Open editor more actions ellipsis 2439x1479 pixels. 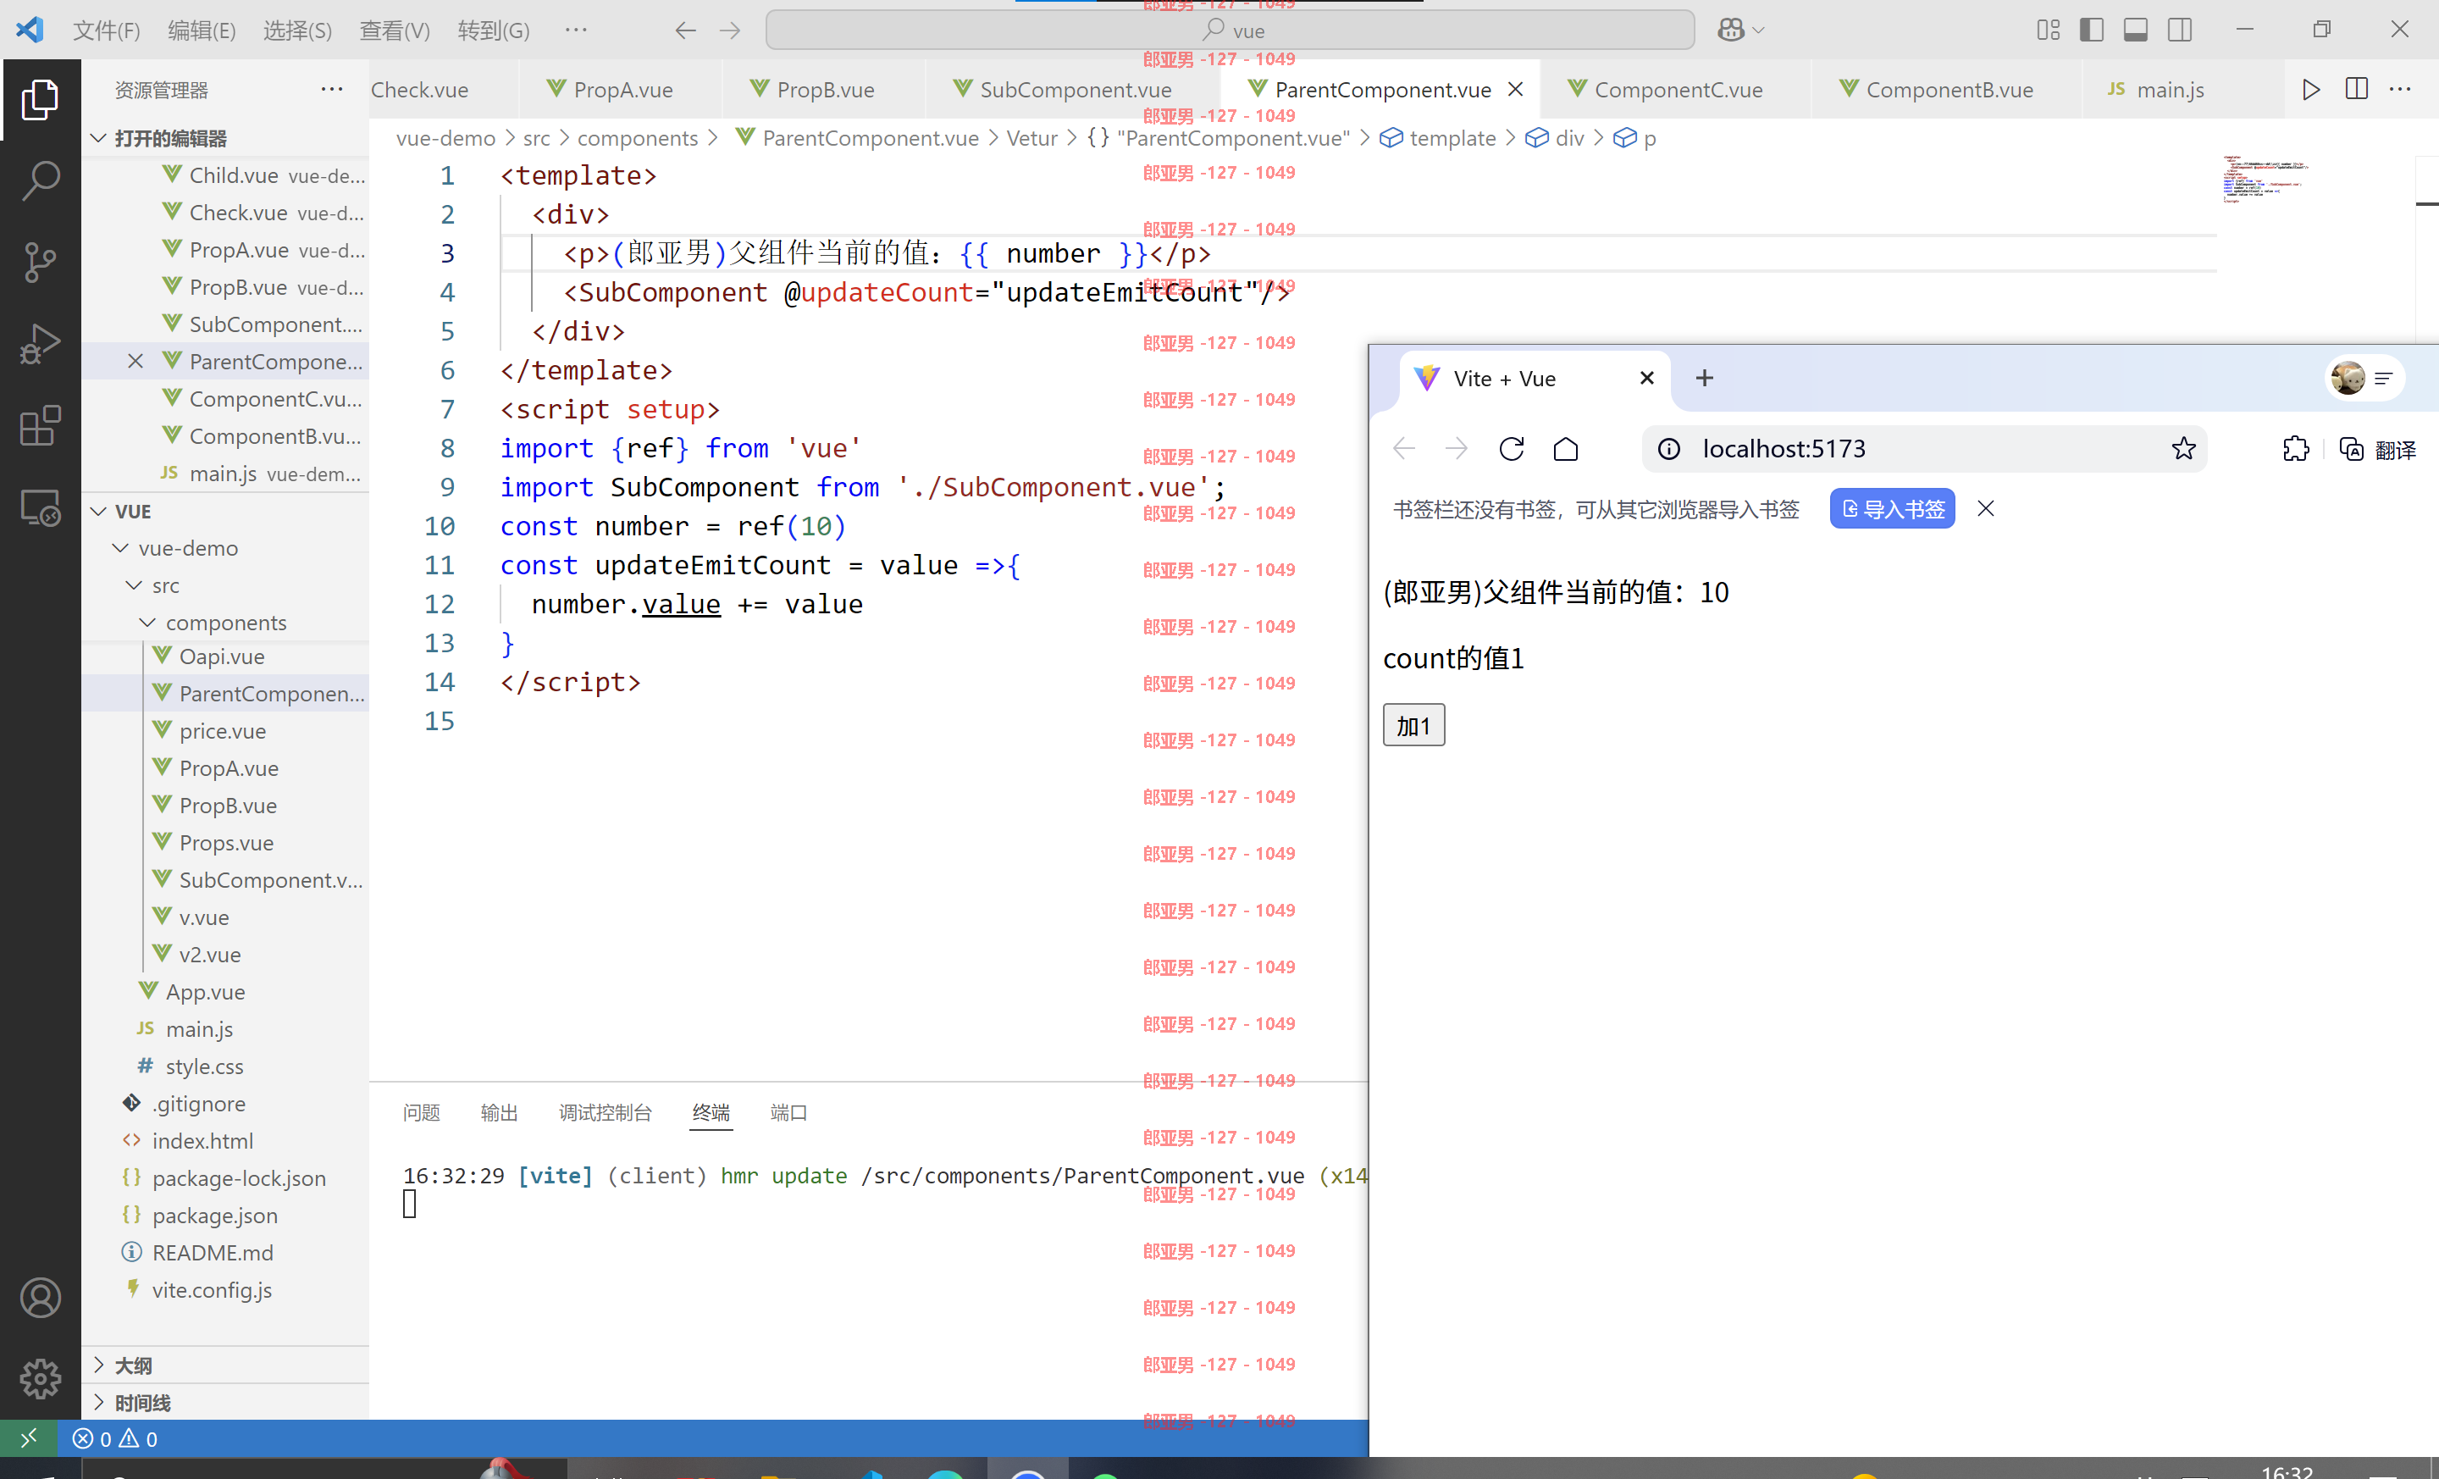pos(2400,89)
